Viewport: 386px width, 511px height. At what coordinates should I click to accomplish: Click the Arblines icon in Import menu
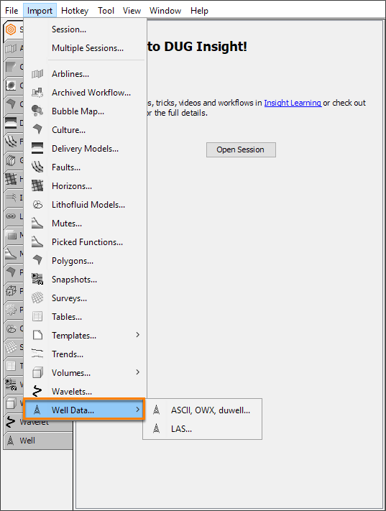(37, 74)
